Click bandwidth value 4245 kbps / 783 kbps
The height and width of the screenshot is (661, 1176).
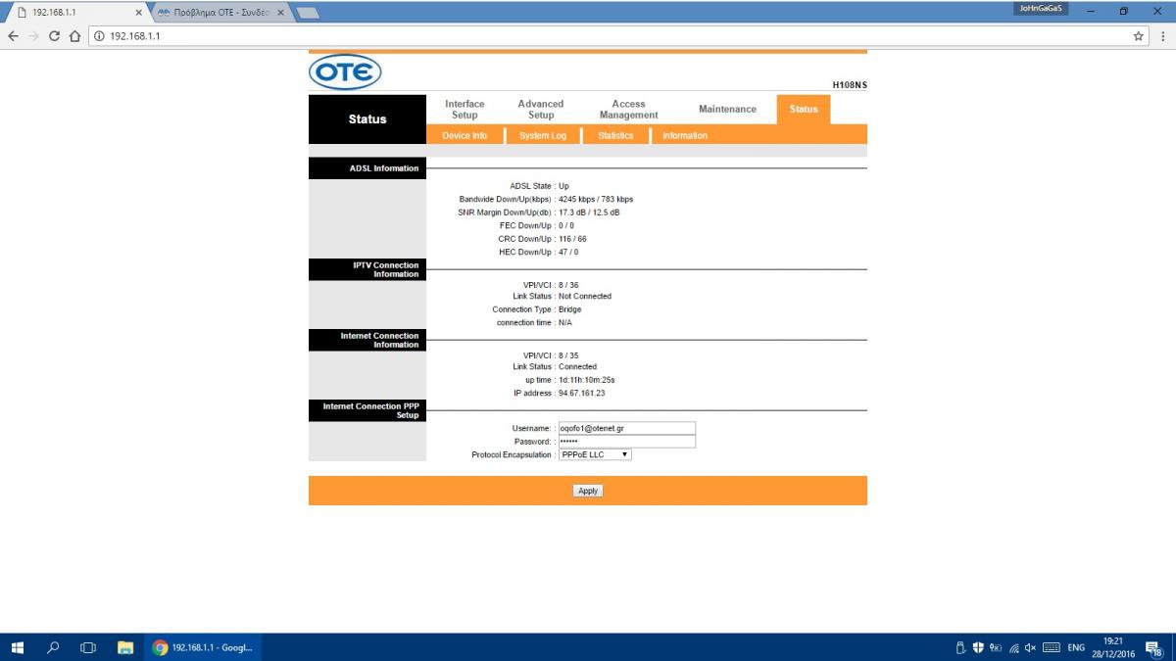coord(596,199)
